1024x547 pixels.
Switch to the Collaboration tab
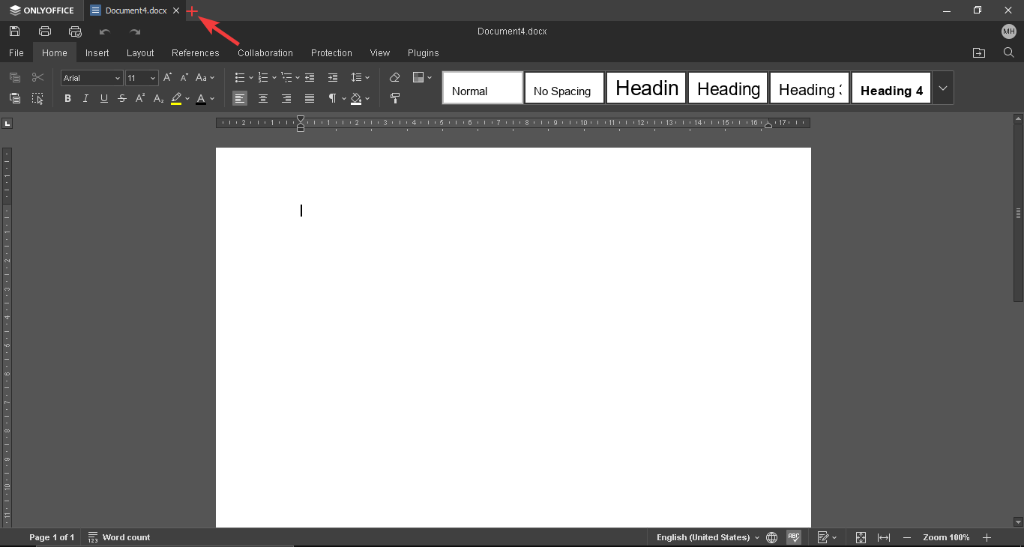pyautogui.click(x=265, y=52)
